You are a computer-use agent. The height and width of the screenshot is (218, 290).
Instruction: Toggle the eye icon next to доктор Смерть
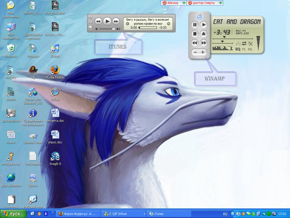click(x=220, y=3)
